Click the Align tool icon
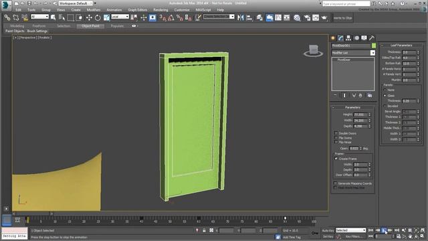Viewport: 428px width, 241px height. 249,18
